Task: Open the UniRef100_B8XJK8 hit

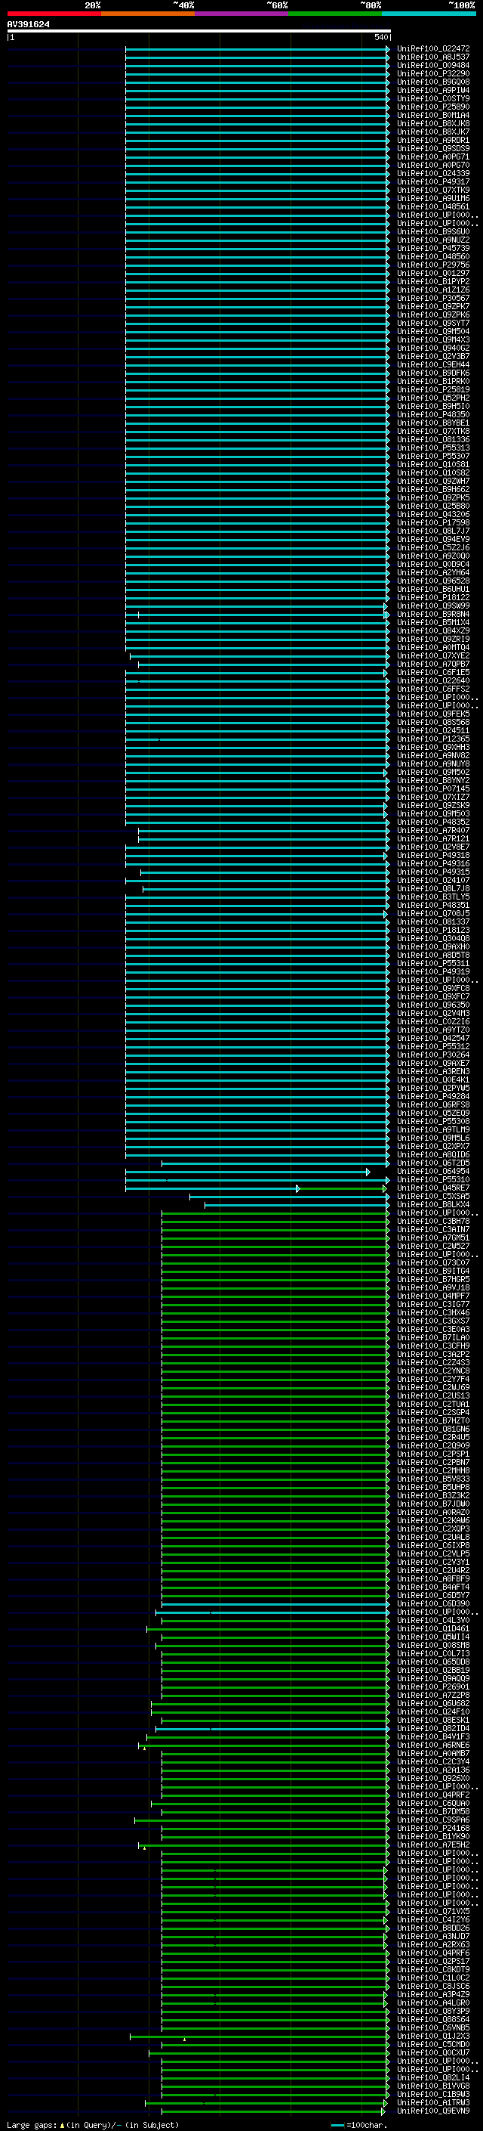Action: click(x=432, y=123)
